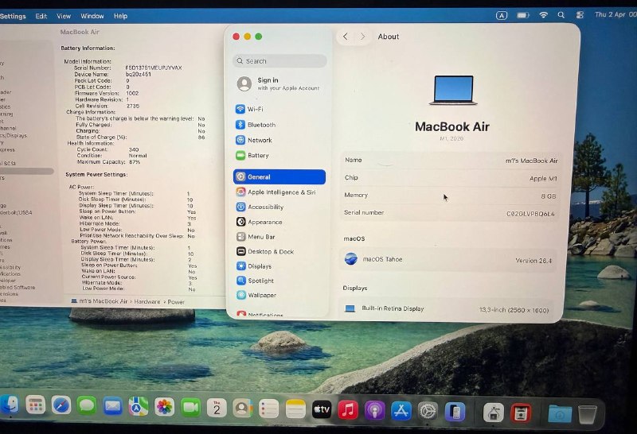Click the Spotlight magnifier in the menu bar
The image size is (637, 434).
point(561,15)
